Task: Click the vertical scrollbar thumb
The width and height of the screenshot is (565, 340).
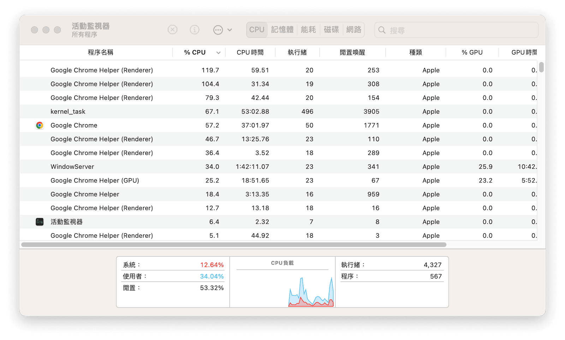Action: pyautogui.click(x=541, y=67)
